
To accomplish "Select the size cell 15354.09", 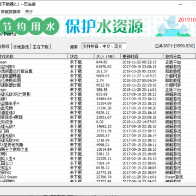I will (103, 103).
